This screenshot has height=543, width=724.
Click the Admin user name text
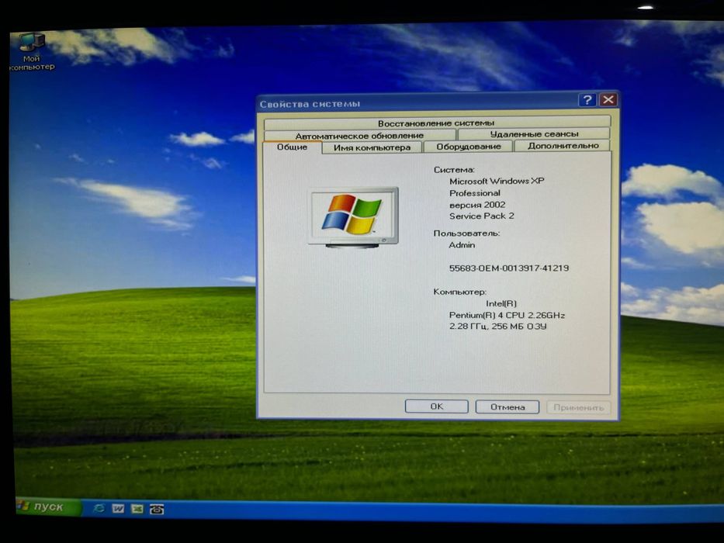tap(462, 244)
